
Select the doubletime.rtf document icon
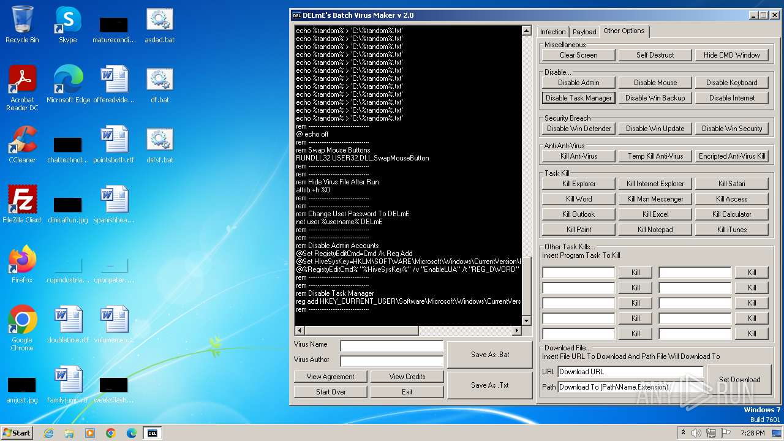pyautogui.click(x=68, y=325)
